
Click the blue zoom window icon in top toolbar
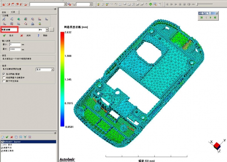155,4
